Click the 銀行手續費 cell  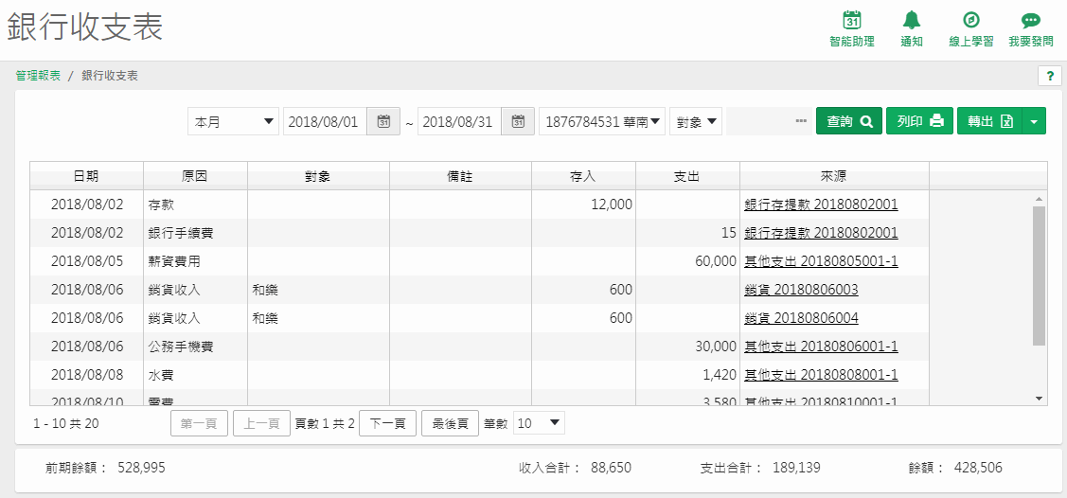(x=195, y=233)
